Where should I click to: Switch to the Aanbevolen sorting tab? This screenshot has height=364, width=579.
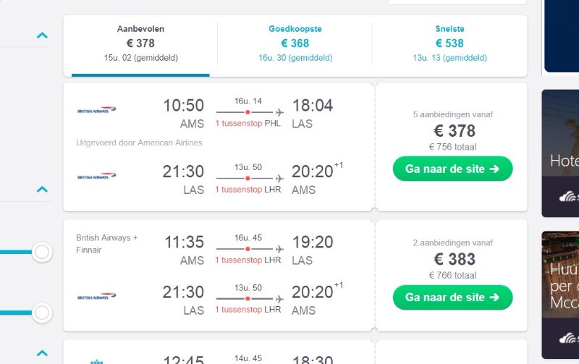click(x=140, y=43)
